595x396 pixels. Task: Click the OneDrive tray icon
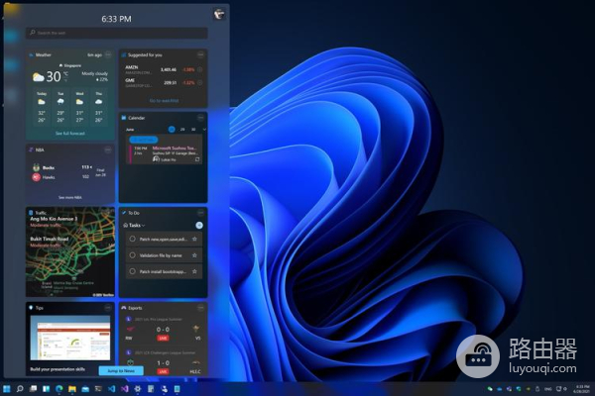click(500, 389)
